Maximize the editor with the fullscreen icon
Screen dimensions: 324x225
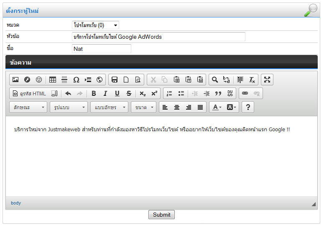pos(267,80)
